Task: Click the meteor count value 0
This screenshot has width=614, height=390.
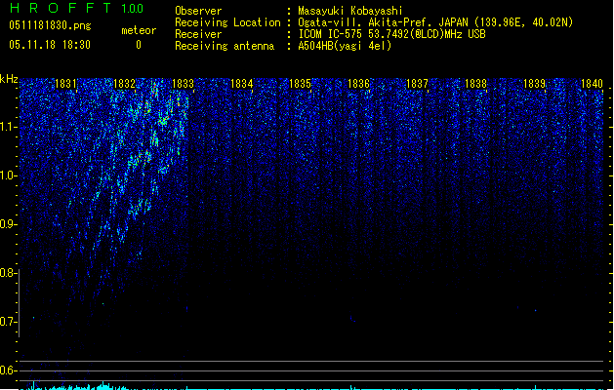Action: pos(139,45)
